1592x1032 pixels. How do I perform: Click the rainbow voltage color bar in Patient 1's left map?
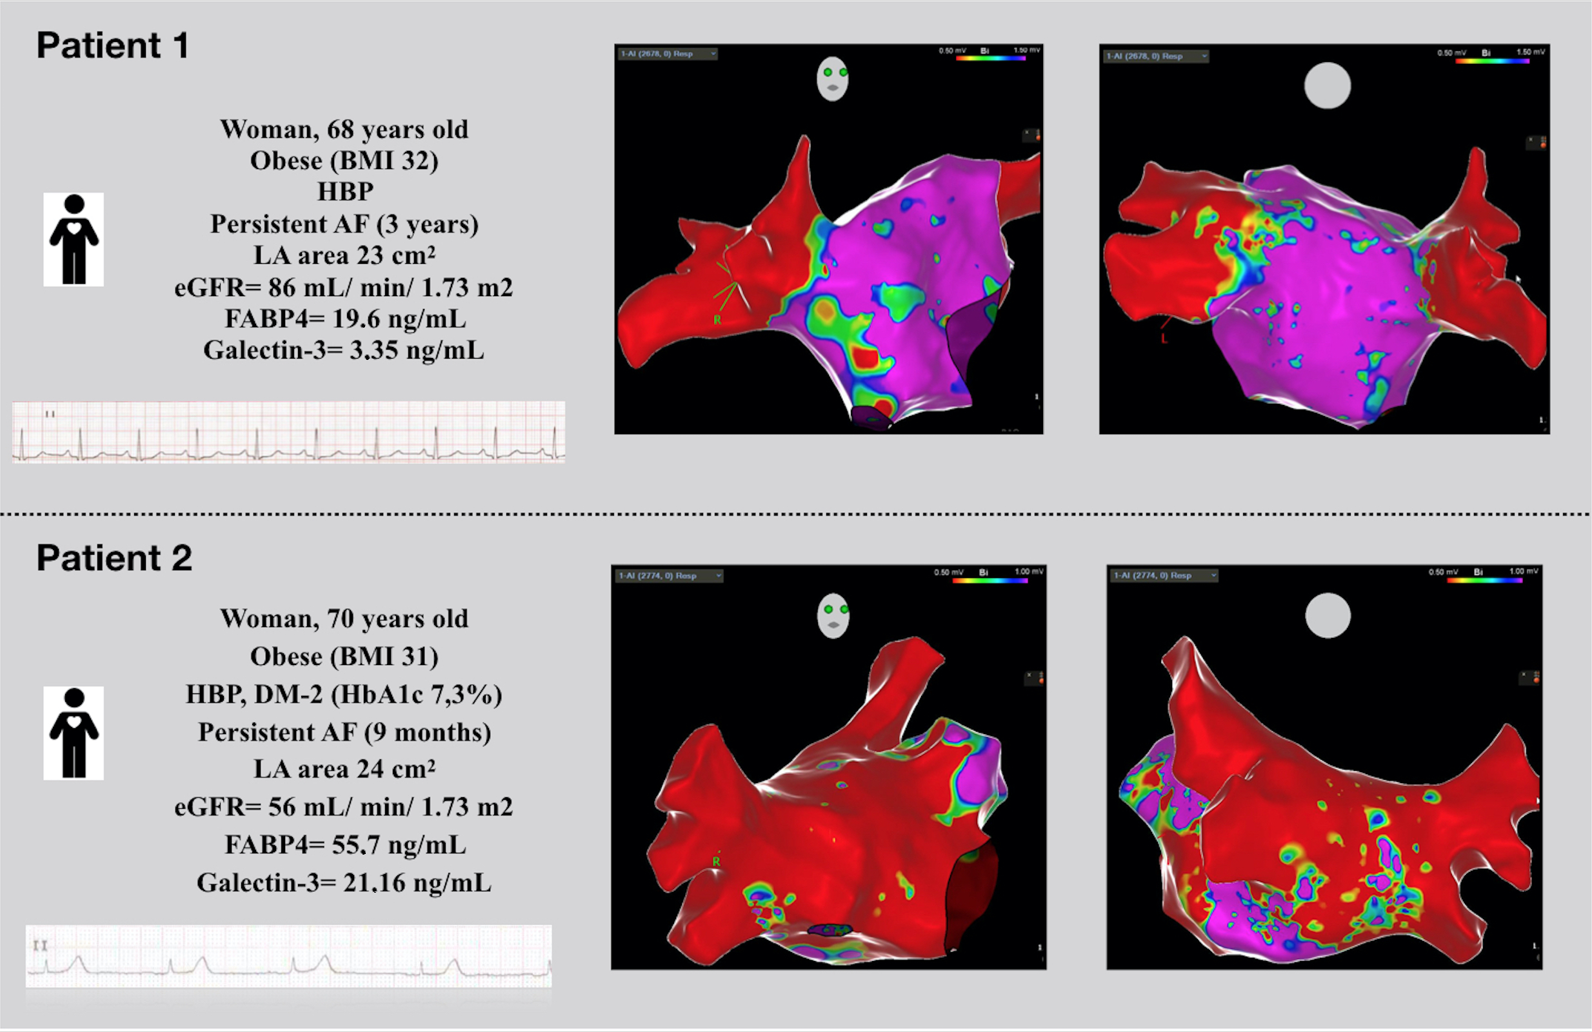pos(991,59)
